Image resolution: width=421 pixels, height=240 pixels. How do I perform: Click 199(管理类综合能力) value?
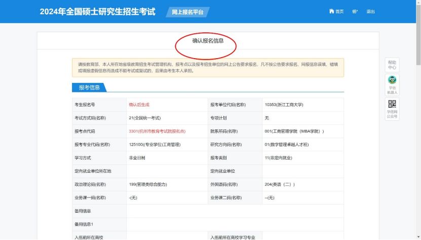[x=148, y=184]
